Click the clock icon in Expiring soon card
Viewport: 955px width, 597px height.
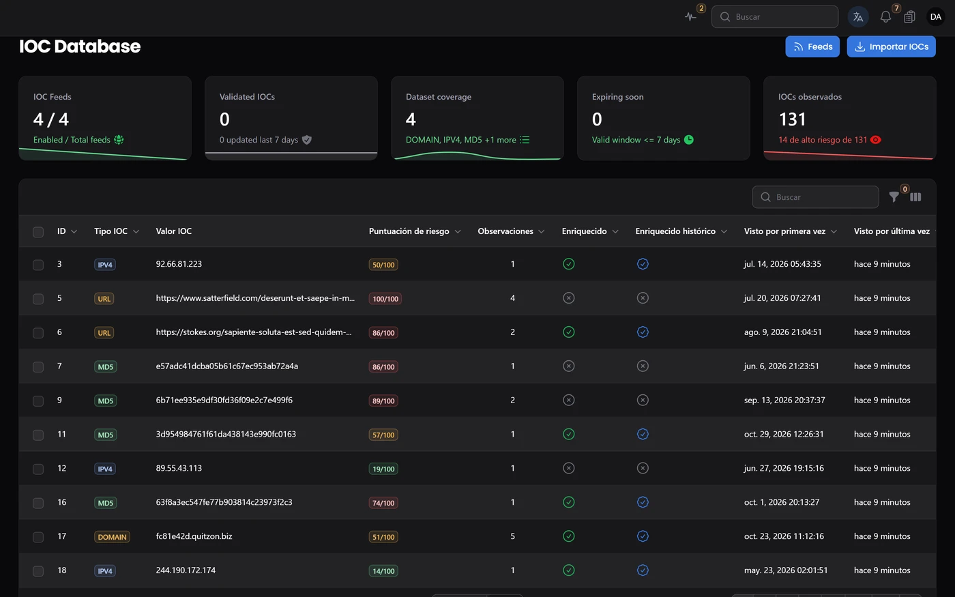pyautogui.click(x=689, y=140)
